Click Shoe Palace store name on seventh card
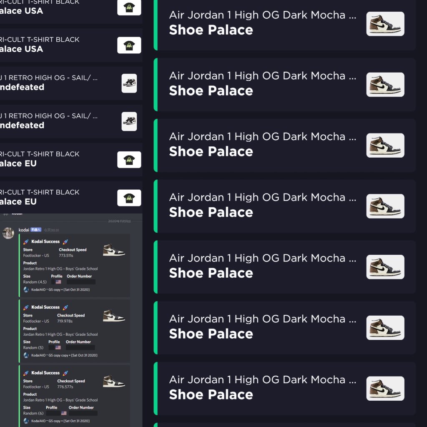Viewport: 427px width, 427px height. coord(211,394)
